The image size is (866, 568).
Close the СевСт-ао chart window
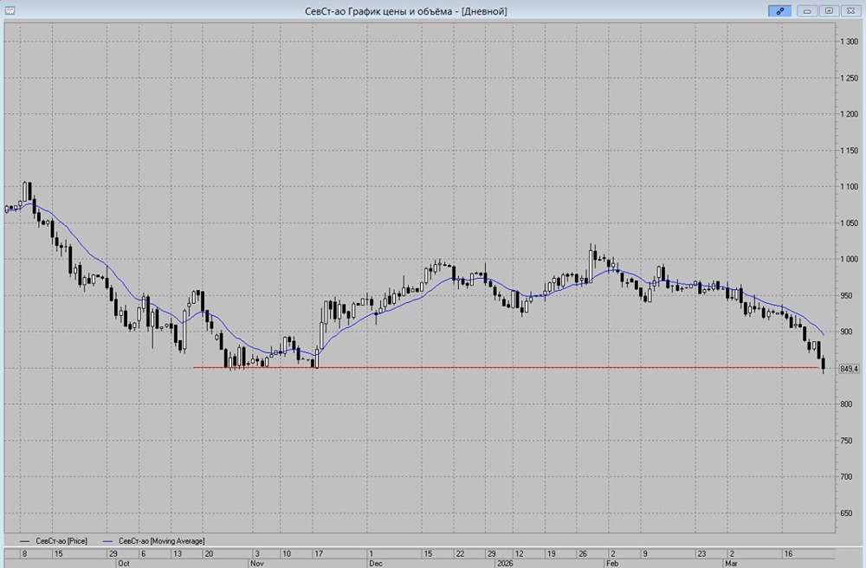click(850, 10)
